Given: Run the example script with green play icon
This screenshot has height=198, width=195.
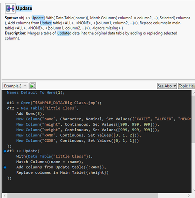Looking at the screenshot, I should coord(33,86).
